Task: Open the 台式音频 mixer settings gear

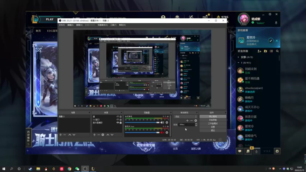Action: coord(167,122)
